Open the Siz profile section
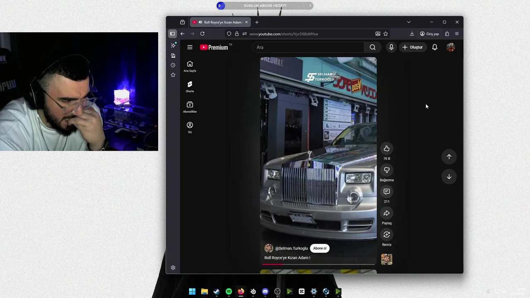 point(190,127)
